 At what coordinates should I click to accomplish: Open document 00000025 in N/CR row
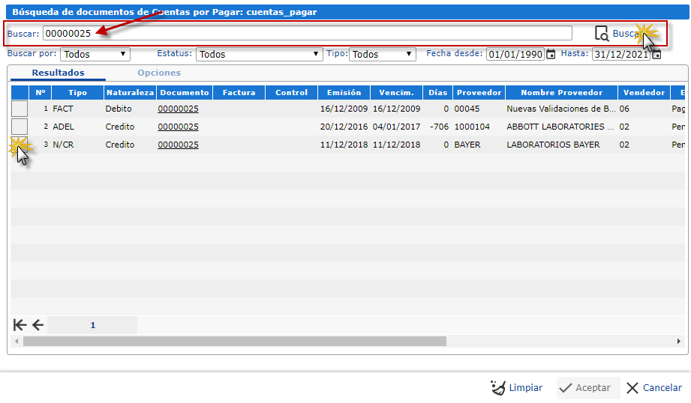tap(178, 145)
